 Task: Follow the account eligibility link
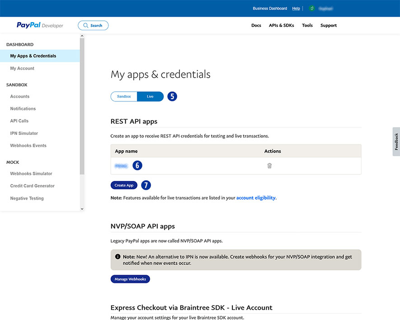point(256,198)
